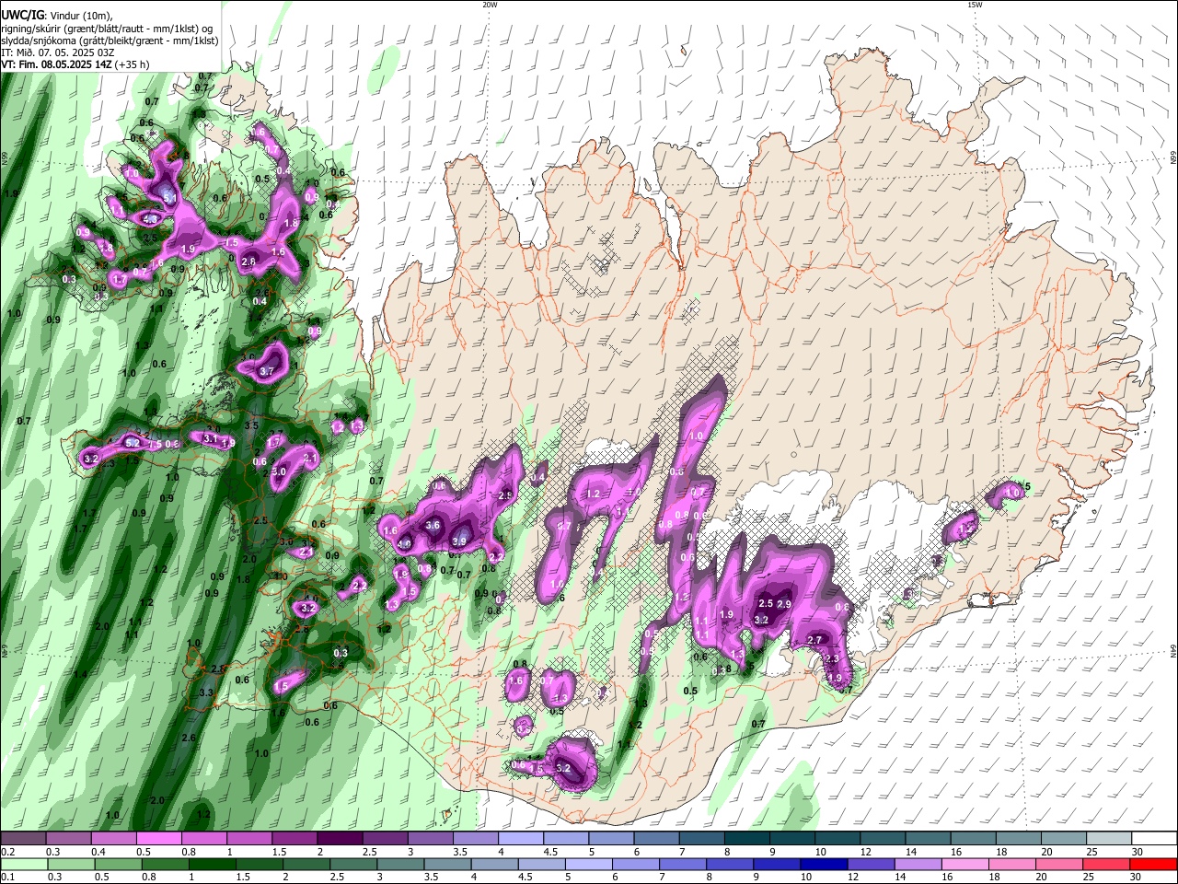Click the '0.2' label in snow legend row
This screenshot has height=884, width=1178.
7,852
